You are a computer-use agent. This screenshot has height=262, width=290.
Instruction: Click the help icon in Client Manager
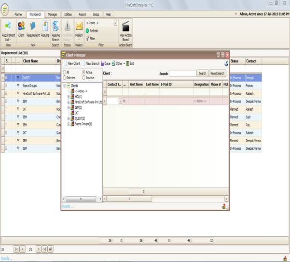pyautogui.click(x=226, y=63)
